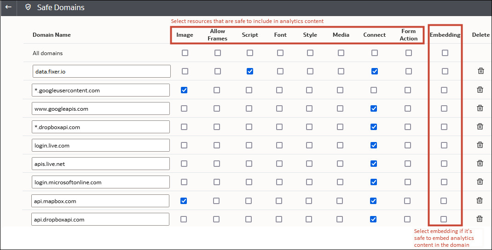Delete the www.googleapis.com domain row
This screenshot has height=250, width=492.
tap(480, 108)
